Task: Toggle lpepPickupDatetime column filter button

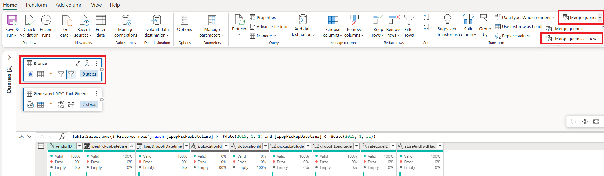Action: (132, 146)
